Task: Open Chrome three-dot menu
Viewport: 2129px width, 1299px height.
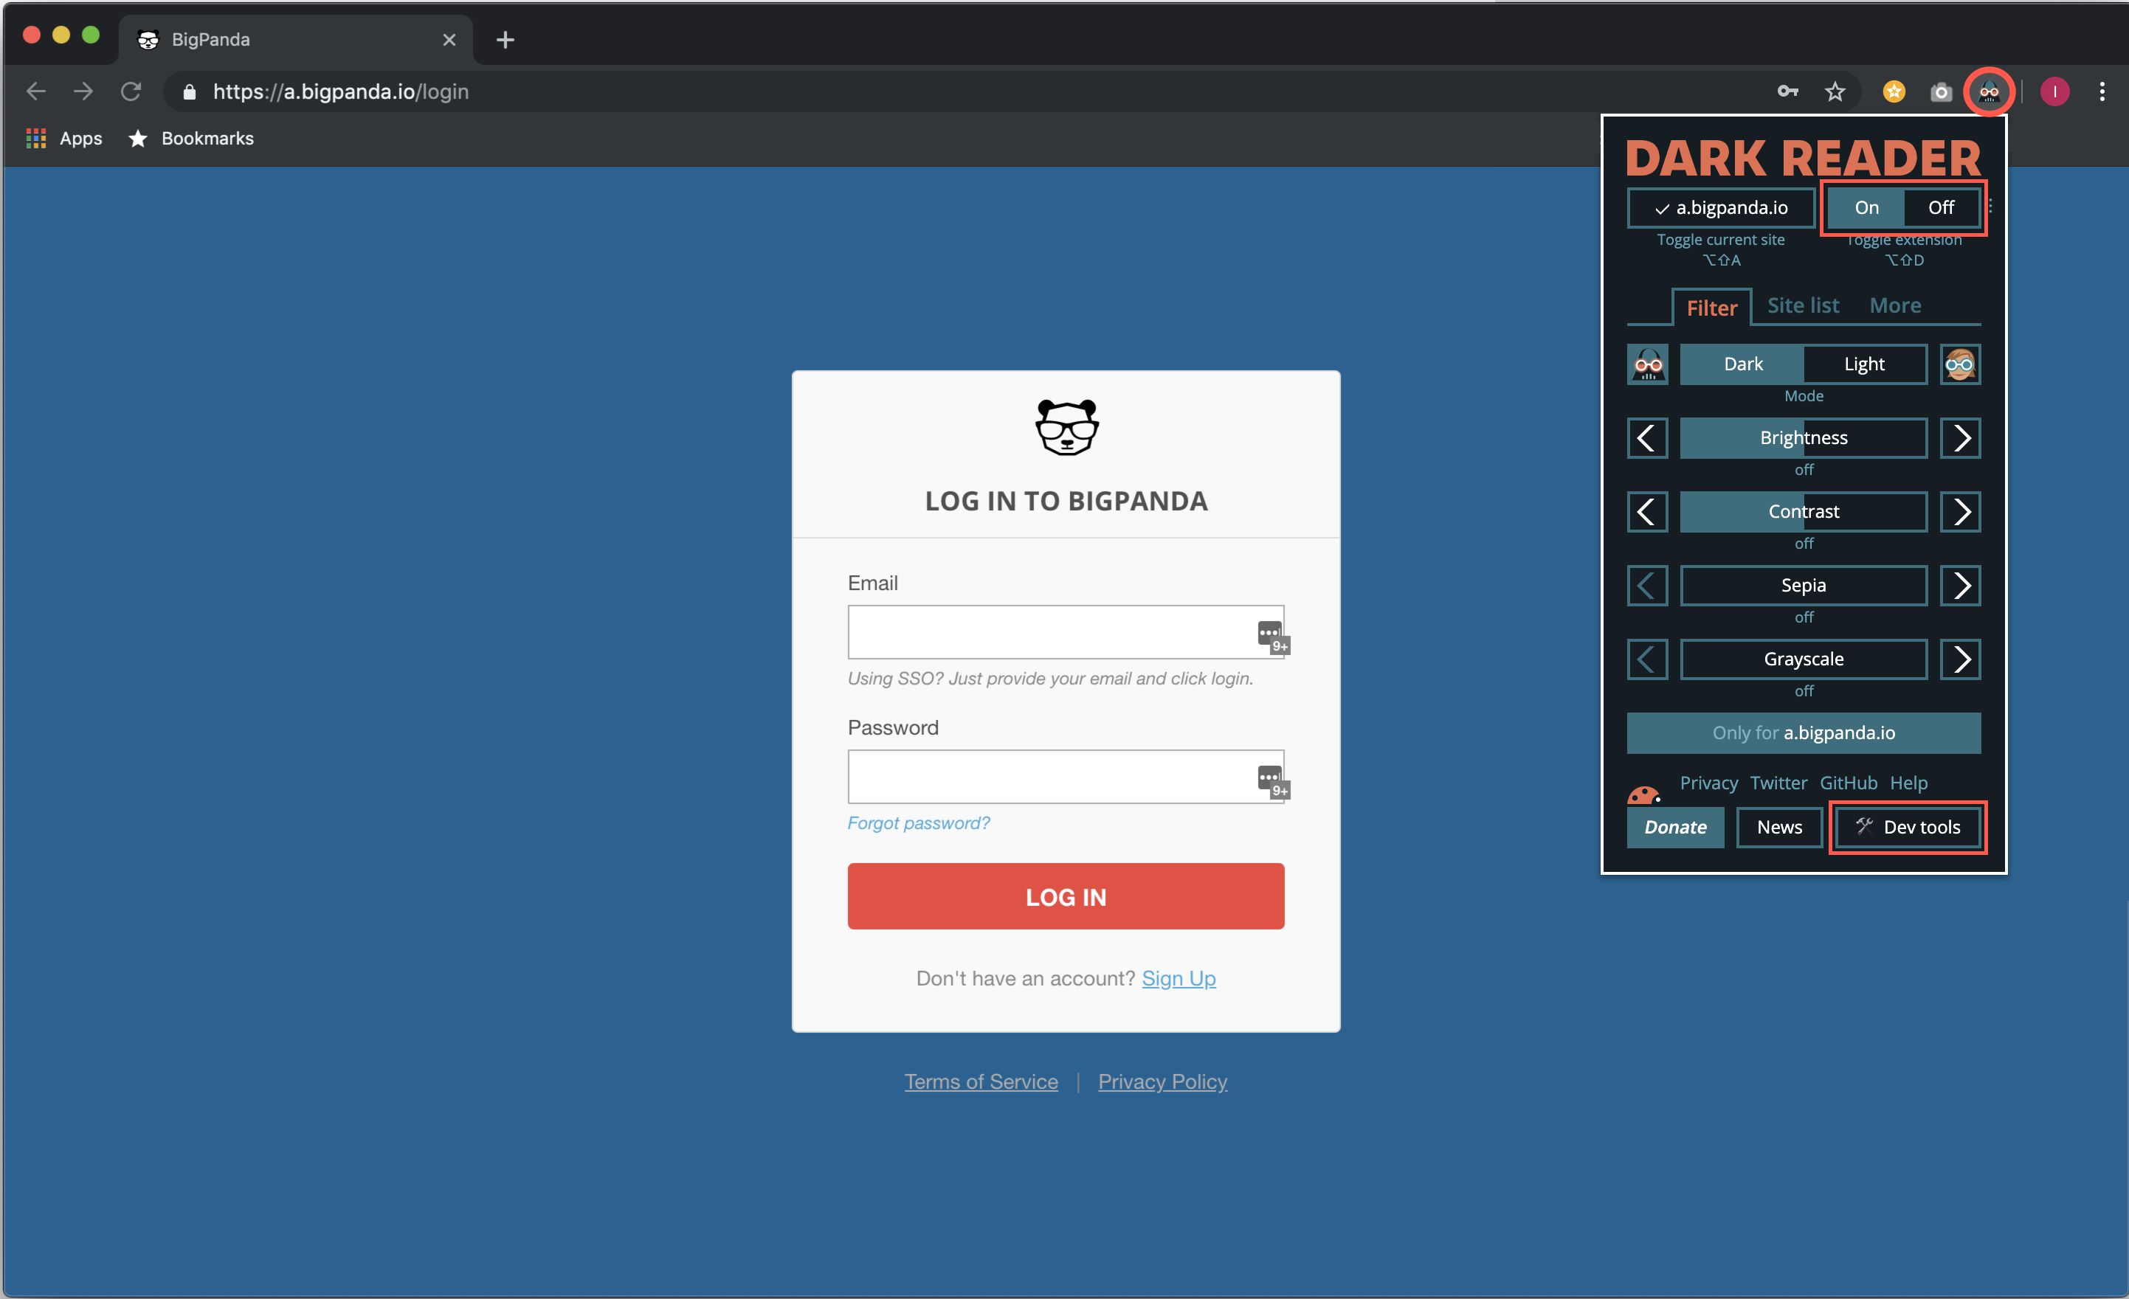Action: tap(2102, 91)
